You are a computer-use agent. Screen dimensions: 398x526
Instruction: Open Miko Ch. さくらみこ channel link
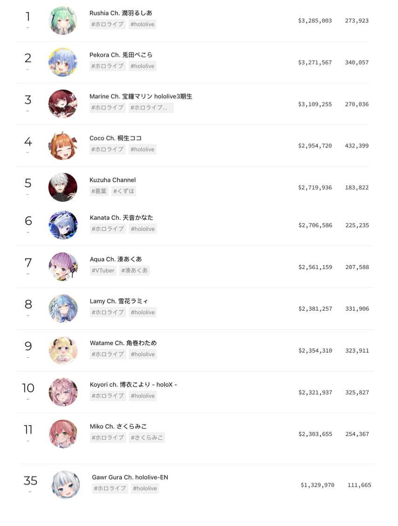(x=118, y=426)
